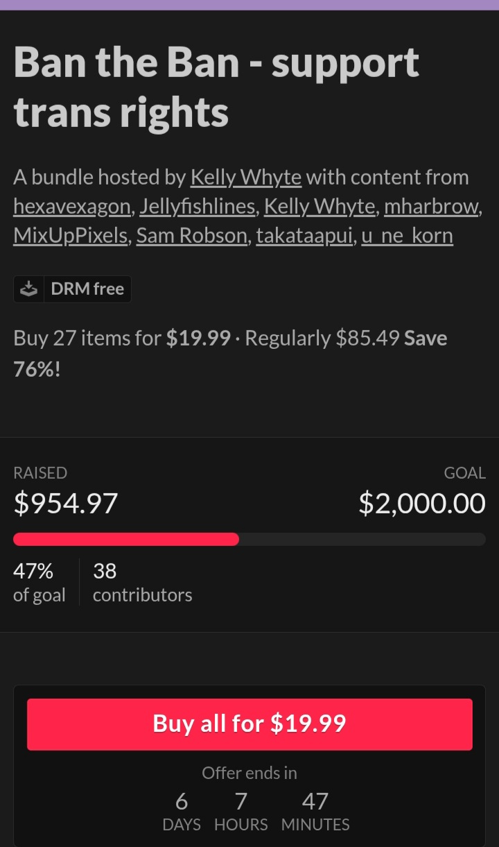Tap the bundle title heading
This screenshot has width=499, height=847.
[216, 87]
